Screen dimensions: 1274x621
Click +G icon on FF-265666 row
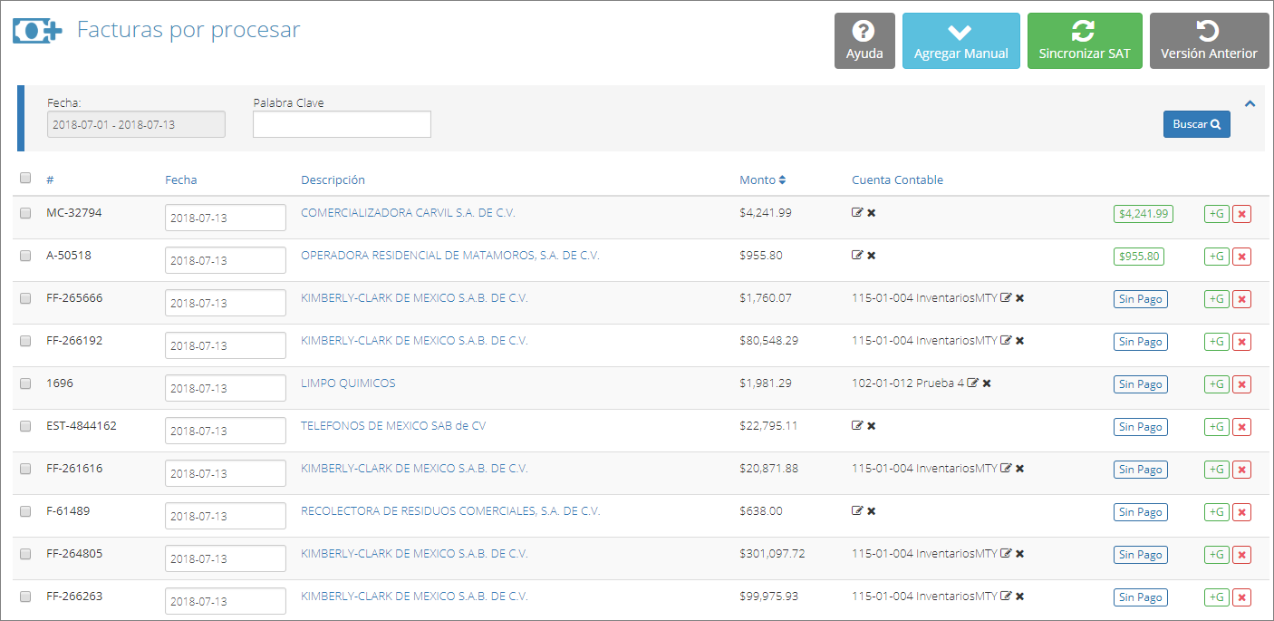[1216, 299]
